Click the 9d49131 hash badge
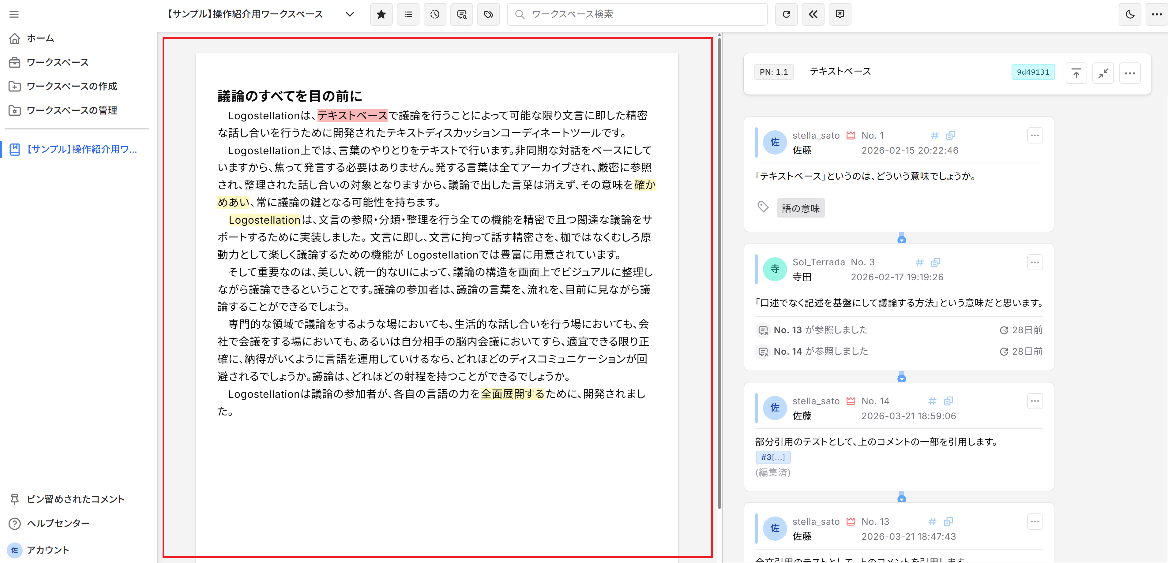1168x563 pixels. tap(1032, 72)
